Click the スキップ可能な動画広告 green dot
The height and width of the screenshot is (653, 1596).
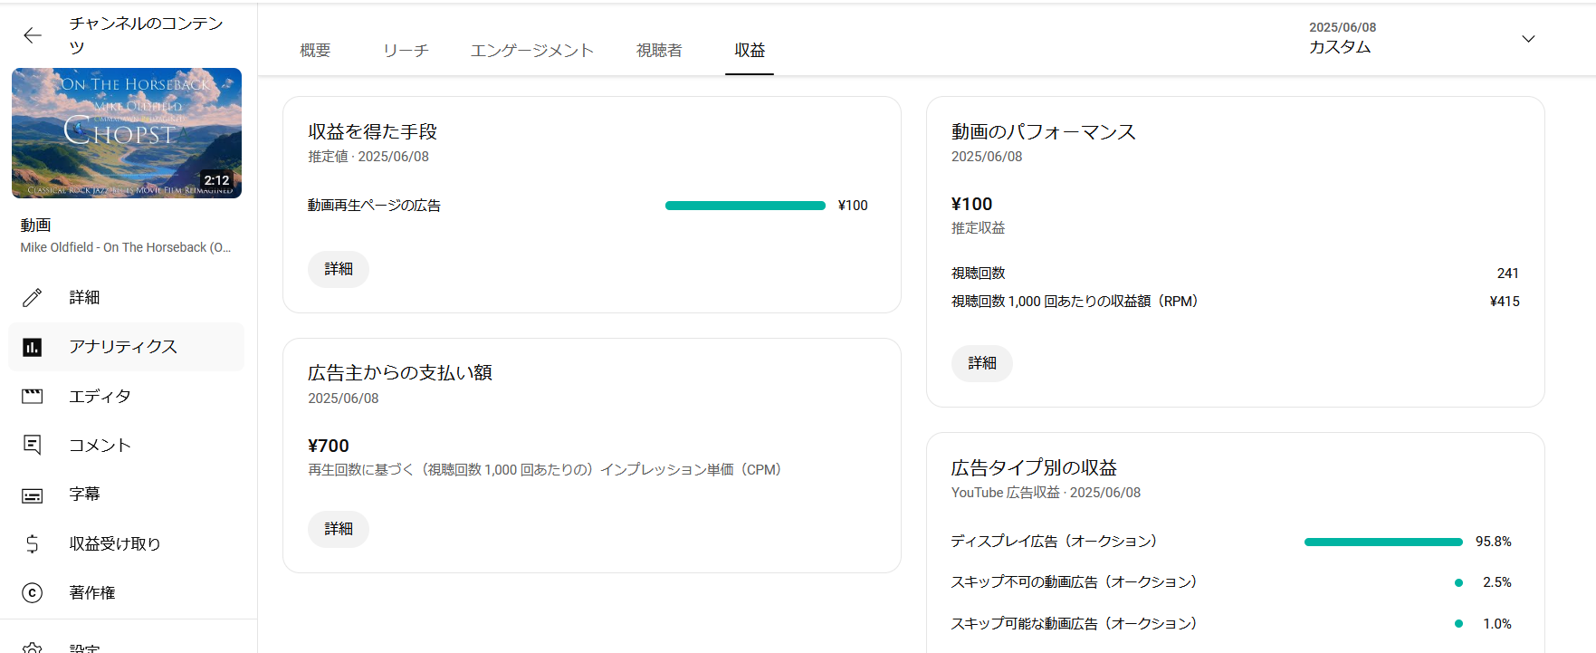pos(1458,623)
